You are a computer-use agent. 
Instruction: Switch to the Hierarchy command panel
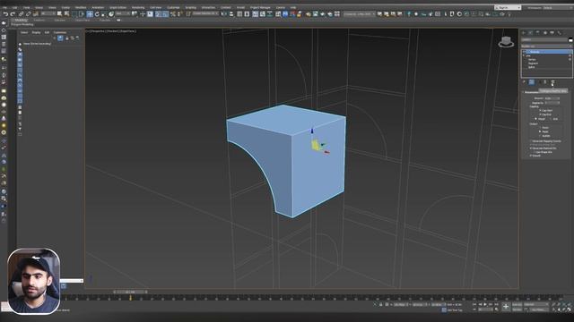pyautogui.click(x=538, y=33)
